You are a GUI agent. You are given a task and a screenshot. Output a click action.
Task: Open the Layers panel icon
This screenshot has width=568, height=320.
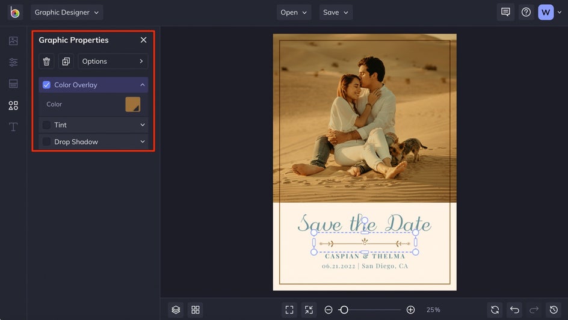176,310
